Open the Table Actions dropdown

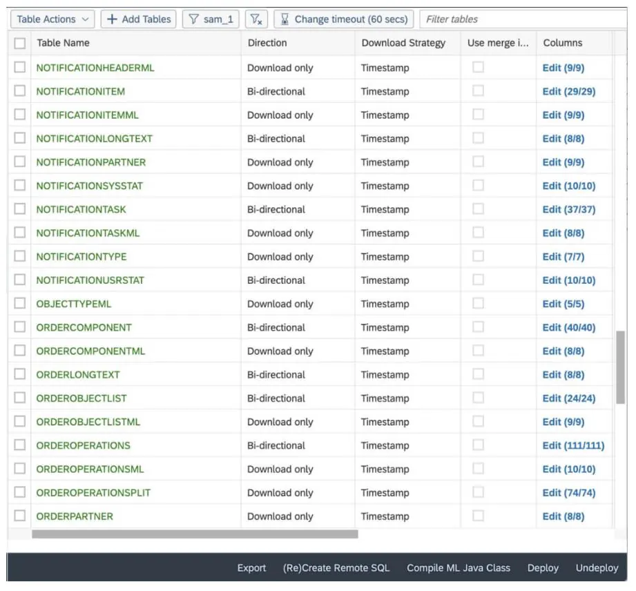click(x=52, y=19)
